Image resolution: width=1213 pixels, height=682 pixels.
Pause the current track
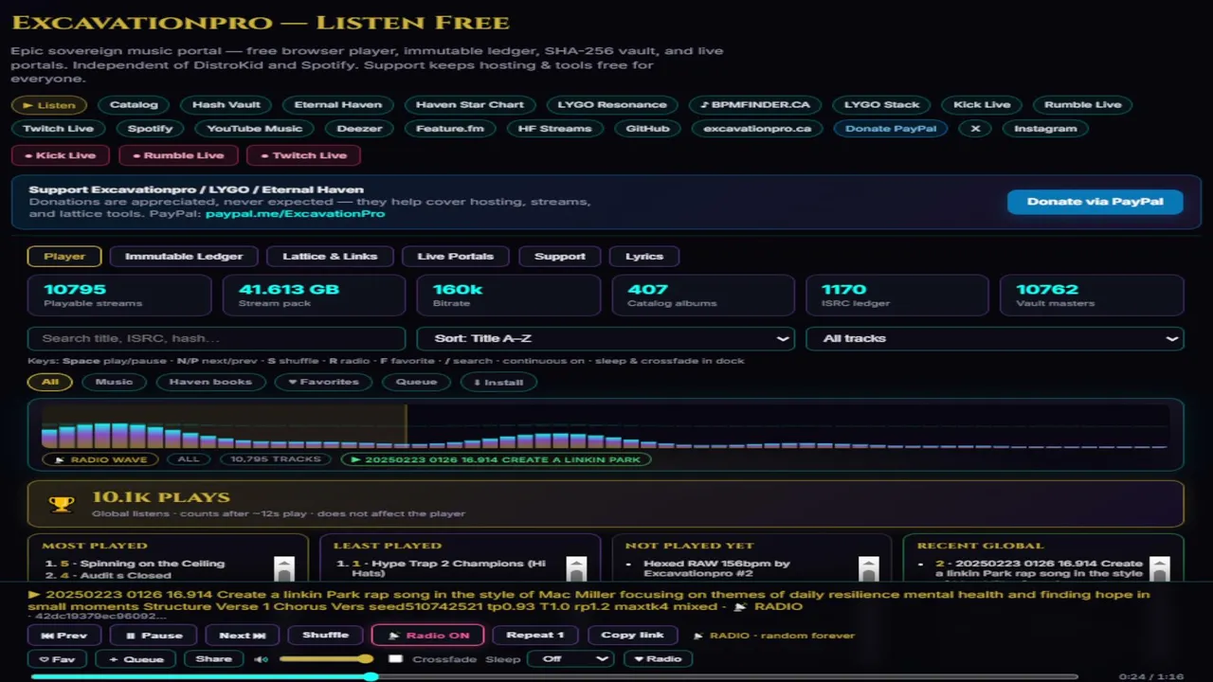[x=154, y=636]
